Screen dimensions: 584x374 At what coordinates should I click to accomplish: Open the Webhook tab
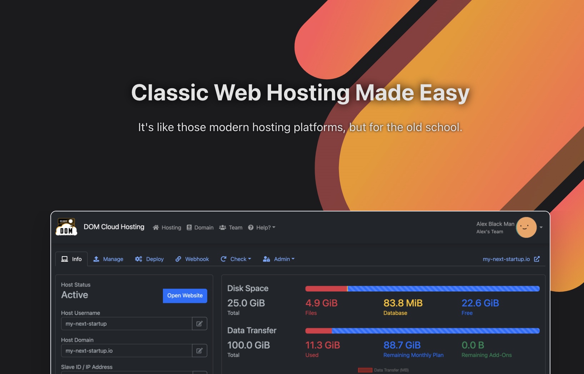tap(192, 259)
